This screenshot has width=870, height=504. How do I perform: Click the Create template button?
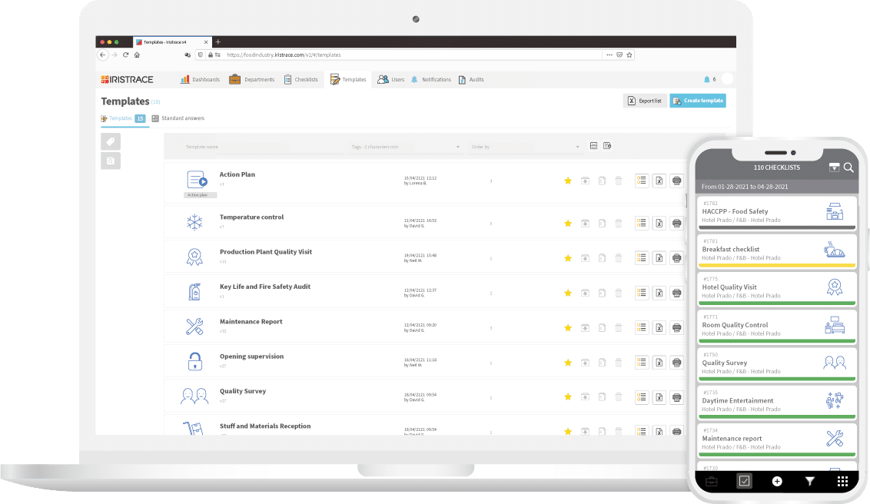[x=696, y=101]
